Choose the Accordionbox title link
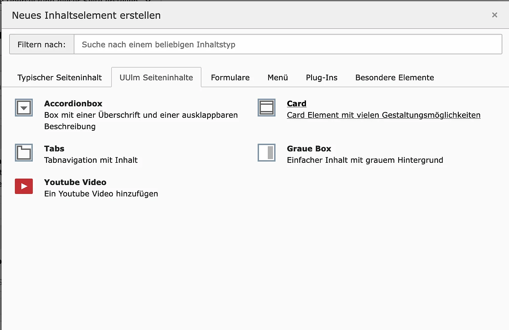Screen dimensions: 509x330 pos(73,103)
